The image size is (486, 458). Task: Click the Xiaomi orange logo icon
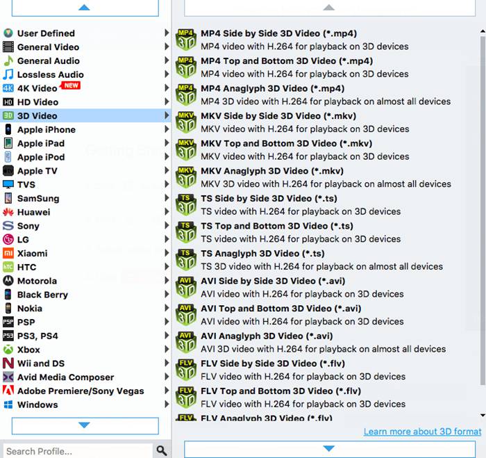click(x=8, y=253)
